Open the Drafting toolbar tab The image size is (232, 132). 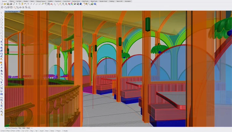coord(112,1)
